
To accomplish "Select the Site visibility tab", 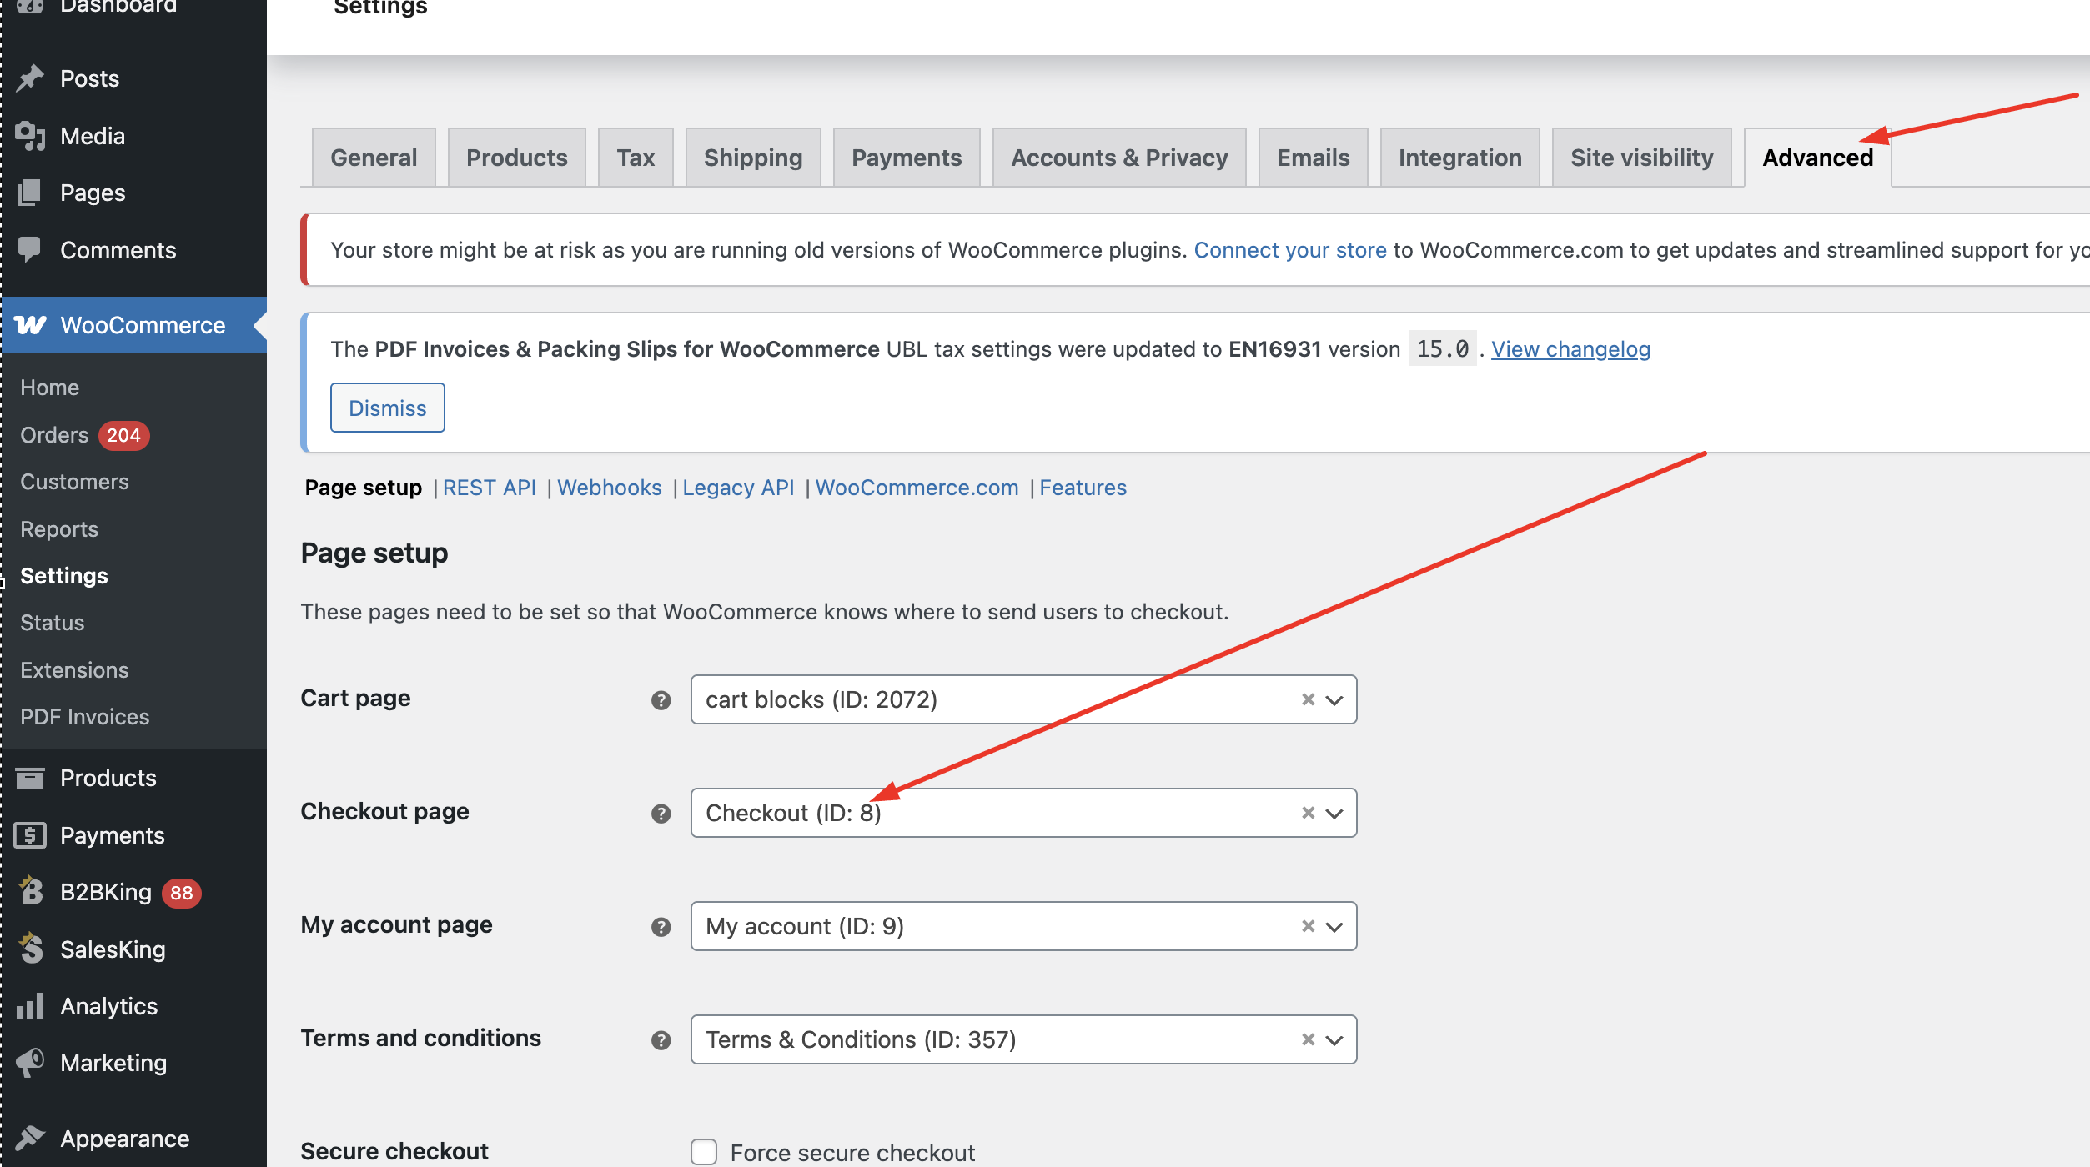I will 1641,158.
